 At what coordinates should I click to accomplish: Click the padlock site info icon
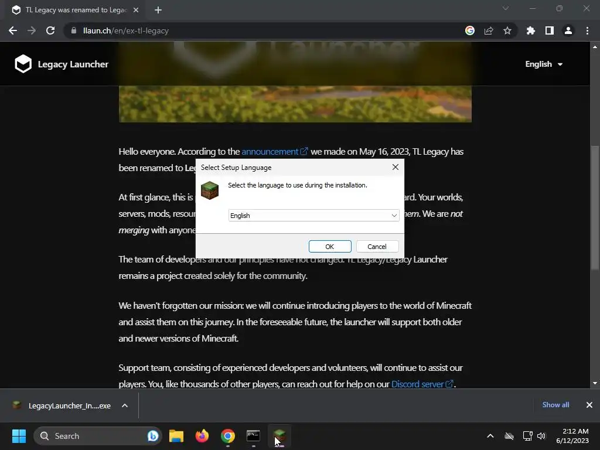(73, 30)
